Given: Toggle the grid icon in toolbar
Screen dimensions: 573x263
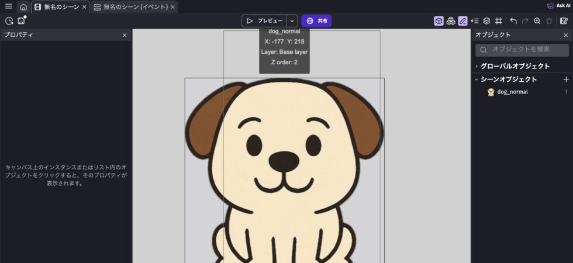Looking at the screenshot, I should (498, 21).
